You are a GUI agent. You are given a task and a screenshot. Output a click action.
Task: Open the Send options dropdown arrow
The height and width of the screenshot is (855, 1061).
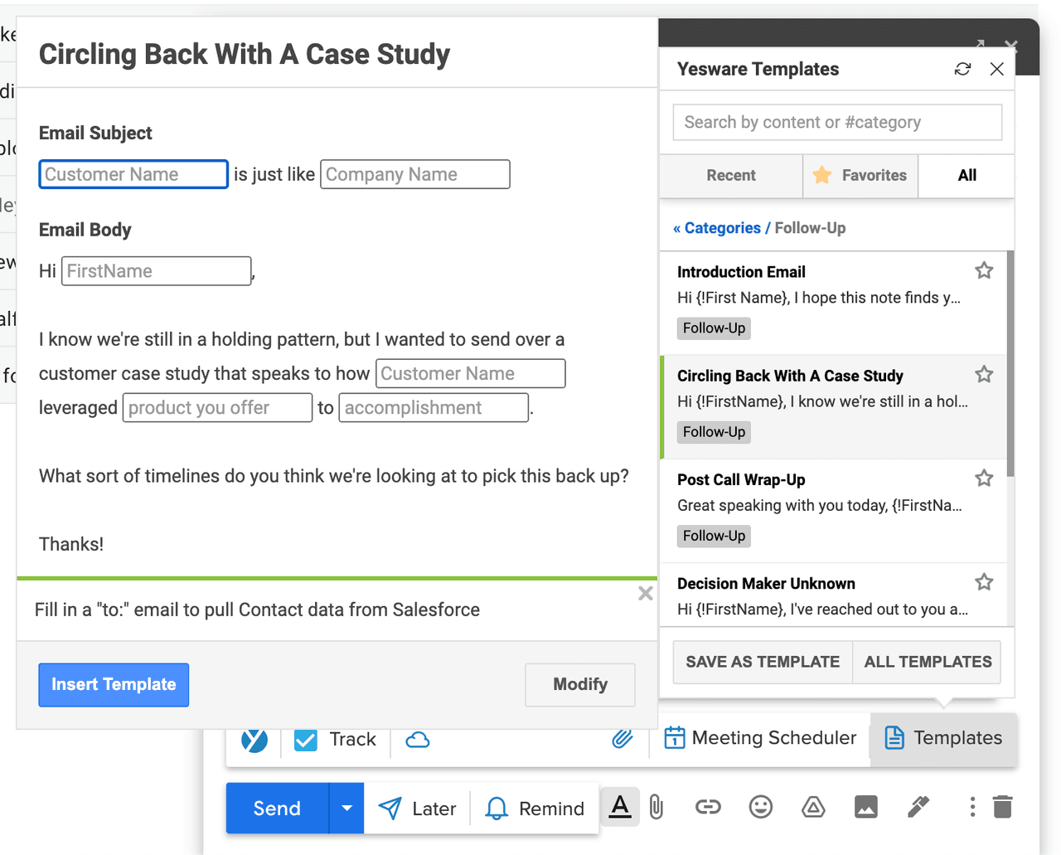tap(346, 808)
